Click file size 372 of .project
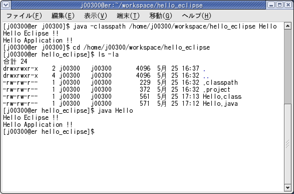The width and height of the screenshot is (294, 194). (x=145, y=90)
